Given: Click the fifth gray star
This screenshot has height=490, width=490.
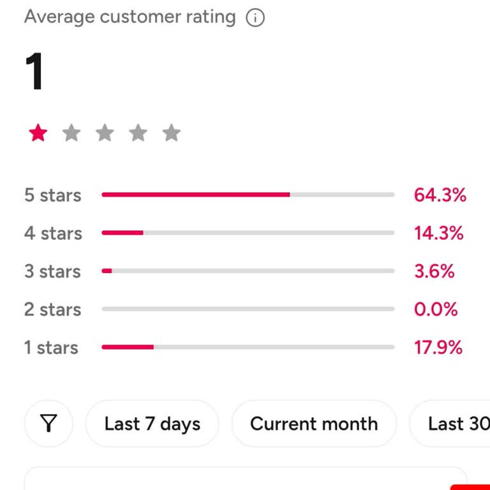Looking at the screenshot, I should click(171, 133).
